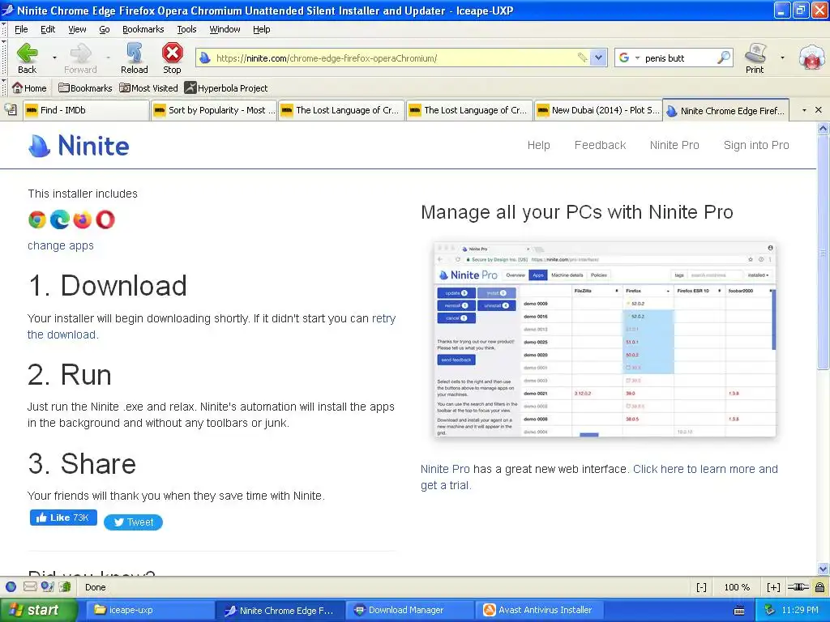
Task: Choose search engine via Google dropdown
Action: pos(629,58)
